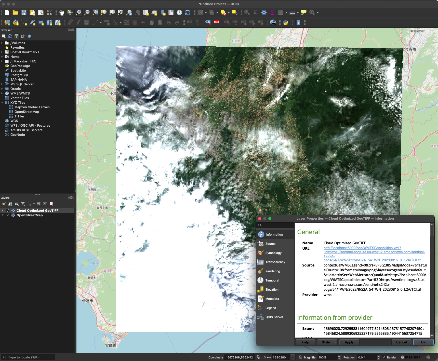Viewport: 438px width, 361px height.
Task: Expand the Cloud Optimized GeoTIFF layer node
Action: tap(3, 211)
